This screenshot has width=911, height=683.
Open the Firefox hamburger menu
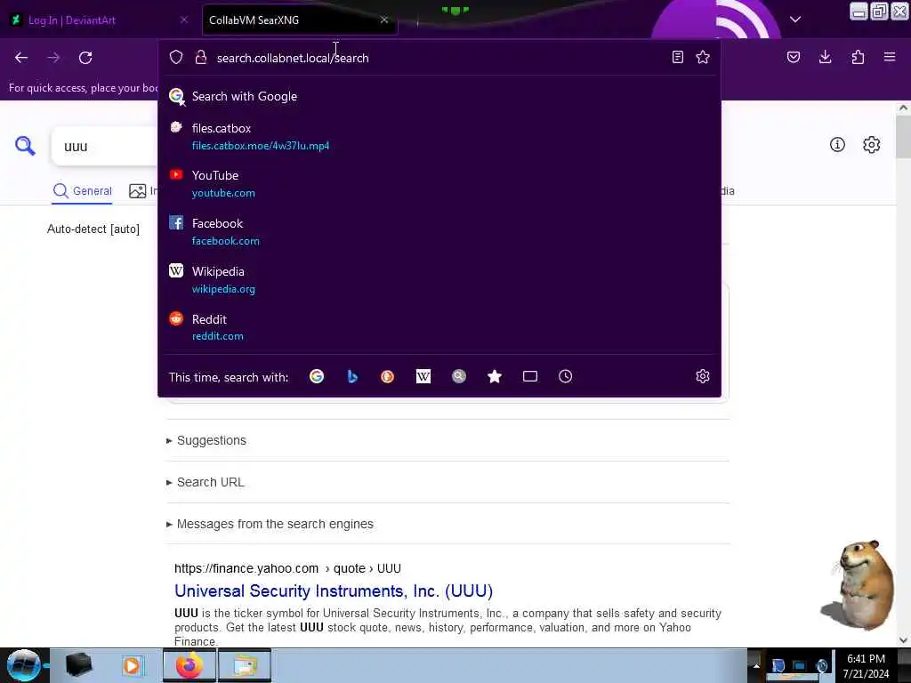(x=890, y=57)
